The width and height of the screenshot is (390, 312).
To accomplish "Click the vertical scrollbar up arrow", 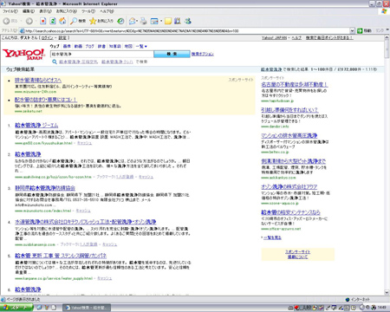I will [x=387, y=38].
